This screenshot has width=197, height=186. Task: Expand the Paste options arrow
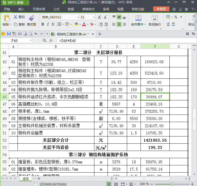(x=10, y=24)
